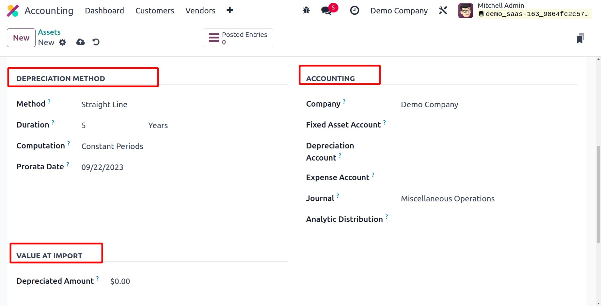Open the conversations chat icon
Viewport: 601px width, 306px height.
coord(326,10)
